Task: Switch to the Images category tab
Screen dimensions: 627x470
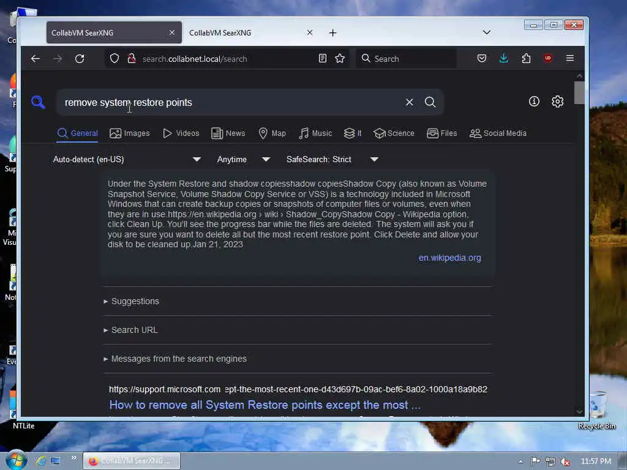Action: click(x=130, y=133)
